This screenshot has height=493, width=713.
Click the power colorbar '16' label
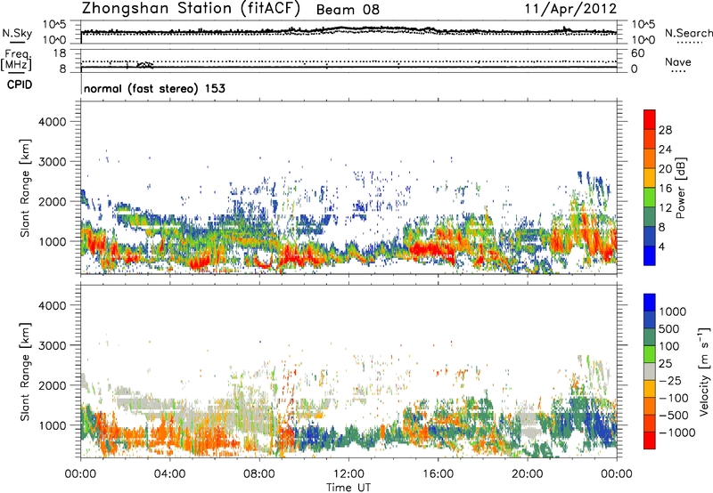tap(665, 189)
